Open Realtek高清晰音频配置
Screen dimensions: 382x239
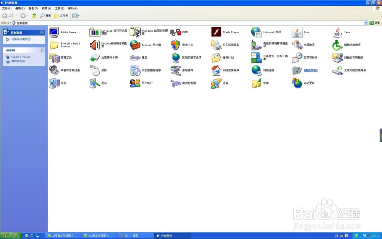108,45
